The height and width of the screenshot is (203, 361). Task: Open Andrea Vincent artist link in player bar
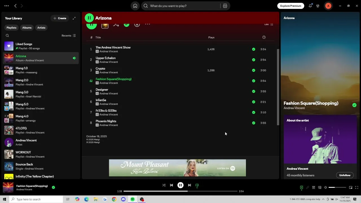pyautogui.click(x=24, y=189)
